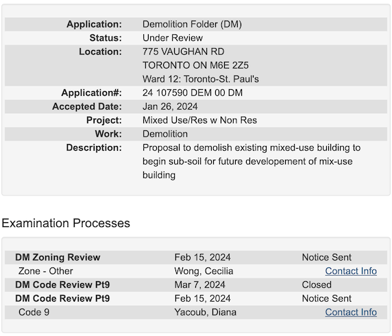Select DM Code Review Pt9 Notice Sent row
This screenshot has height=336, width=392.
[196, 298]
